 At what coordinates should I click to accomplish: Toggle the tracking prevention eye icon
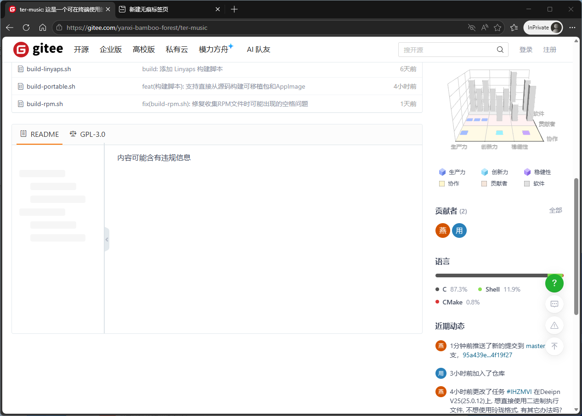[472, 28]
